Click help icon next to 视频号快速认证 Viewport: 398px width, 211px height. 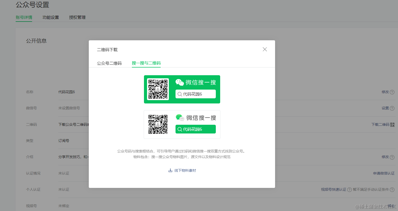[350, 190]
